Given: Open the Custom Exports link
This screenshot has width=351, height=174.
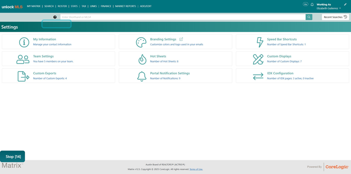Looking at the screenshot, I should 45,73.
